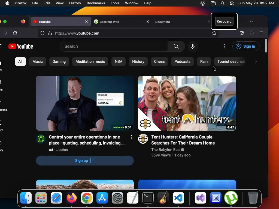Open the Apple menu
This screenshot has width=279, height=209.
pos(7,3)
